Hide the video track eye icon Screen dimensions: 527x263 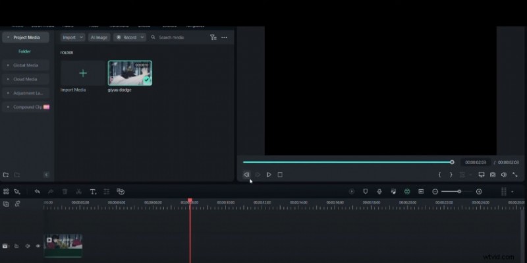pyautogui.click(x=38, y=246)
